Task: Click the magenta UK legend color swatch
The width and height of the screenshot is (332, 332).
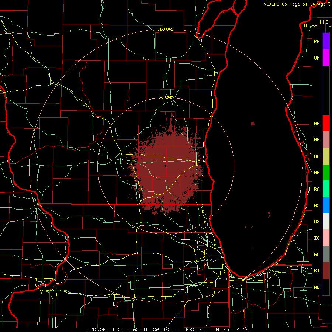Action: [326, 58]
